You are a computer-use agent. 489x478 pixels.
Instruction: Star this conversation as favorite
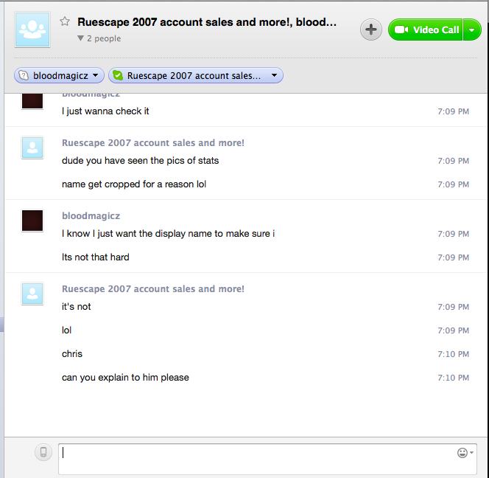(x=65, y=21)
